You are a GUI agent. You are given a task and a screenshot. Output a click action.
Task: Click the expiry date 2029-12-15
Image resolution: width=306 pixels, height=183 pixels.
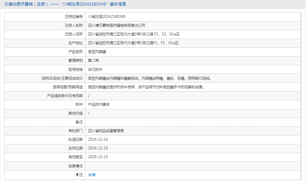[98, 157]
